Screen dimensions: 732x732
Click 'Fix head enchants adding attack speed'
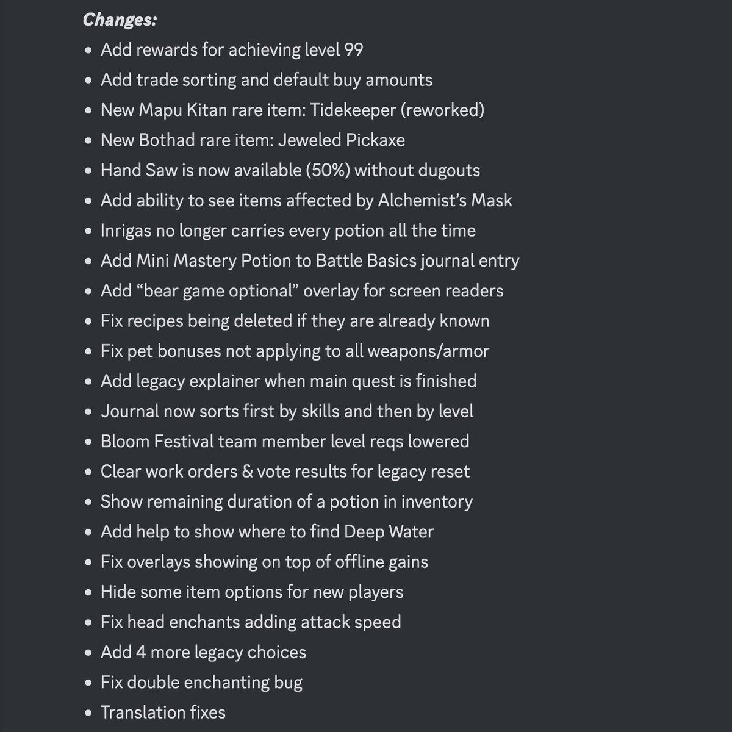tap(251, 622)
